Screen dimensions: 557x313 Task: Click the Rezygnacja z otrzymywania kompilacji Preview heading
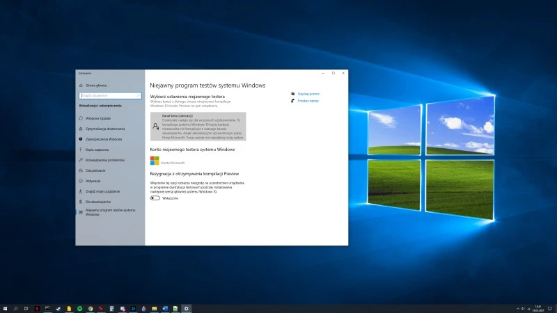[194, 174]
